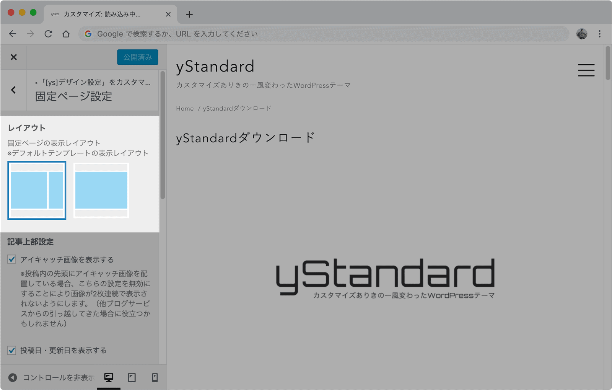Click the yStandard site title link

coord(215,66)
